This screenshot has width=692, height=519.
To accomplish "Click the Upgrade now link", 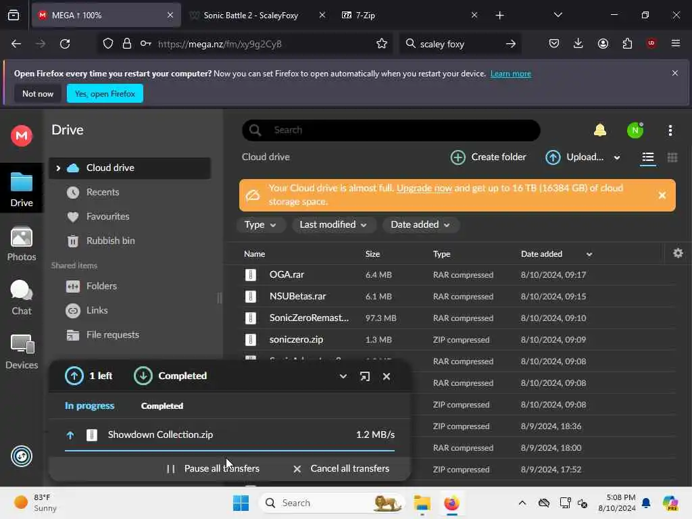I will [x=424, y=189].
